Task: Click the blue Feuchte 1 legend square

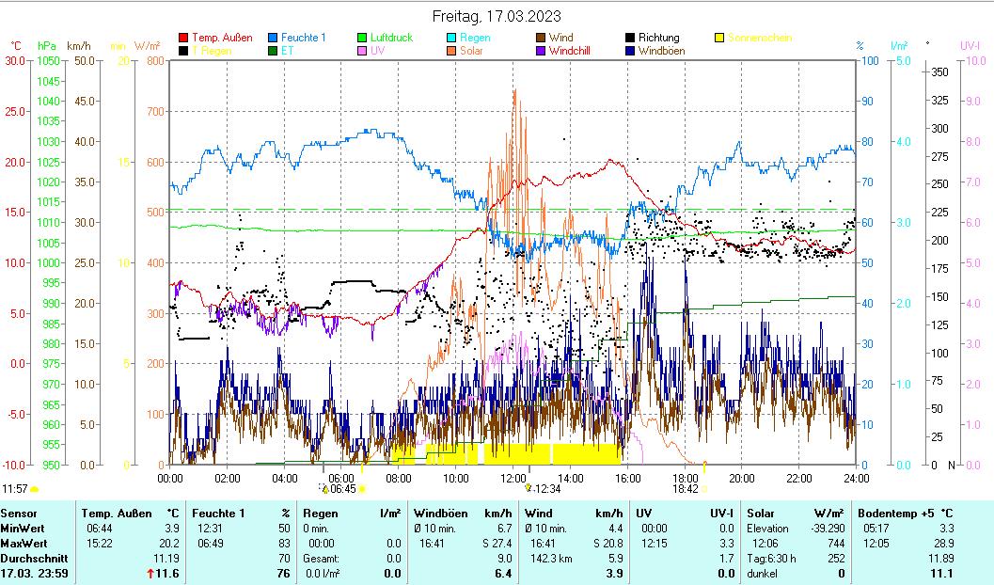Action: pyautogui.click(x=274, y=39)
